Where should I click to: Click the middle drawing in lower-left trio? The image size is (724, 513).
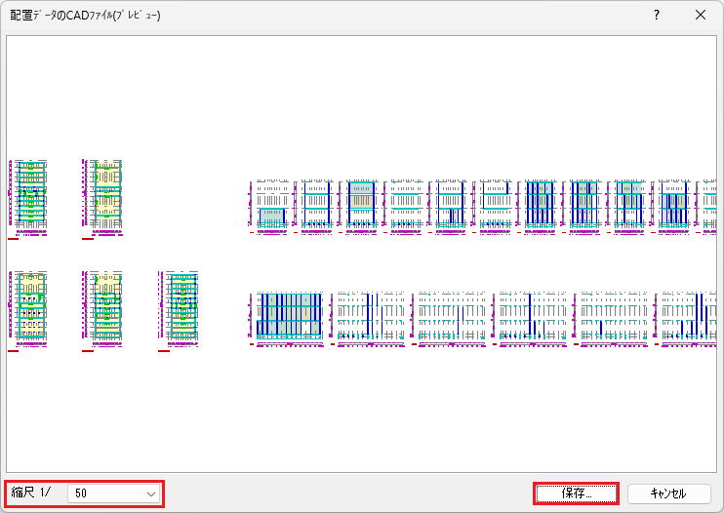pyautogui.click(x=105, y=308)
